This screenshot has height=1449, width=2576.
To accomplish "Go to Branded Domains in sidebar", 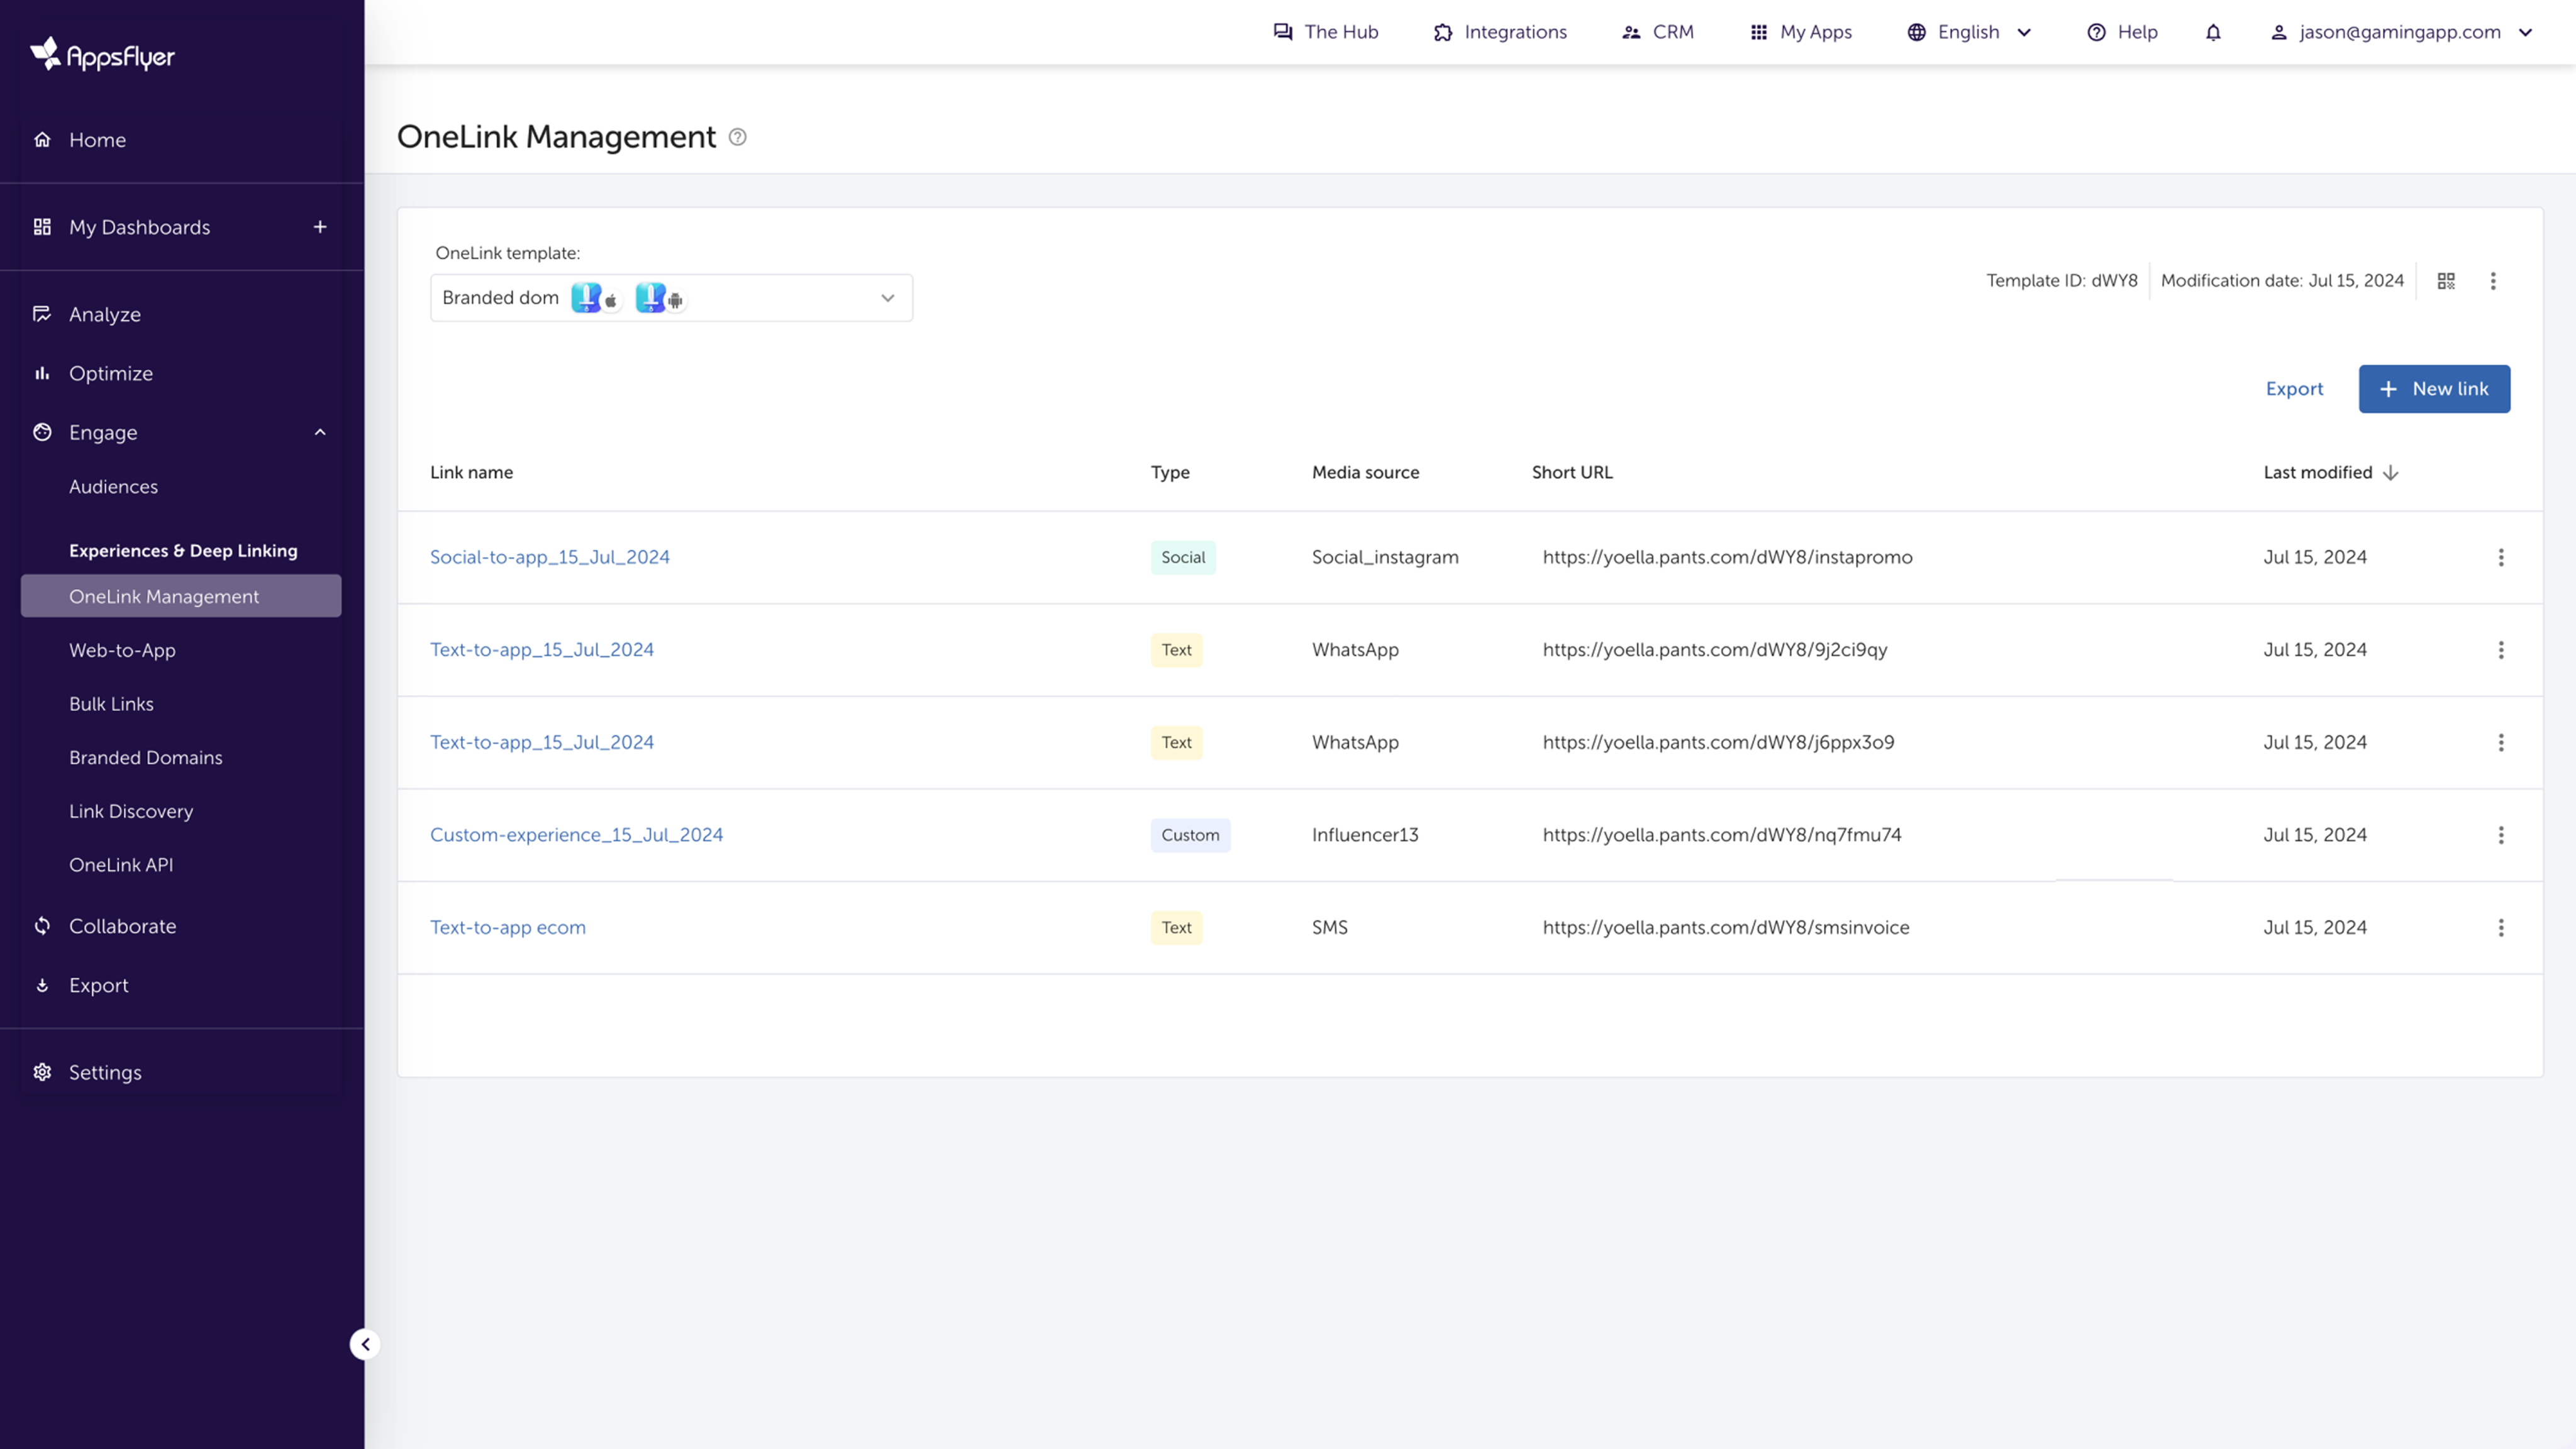I will coord(146,758).
